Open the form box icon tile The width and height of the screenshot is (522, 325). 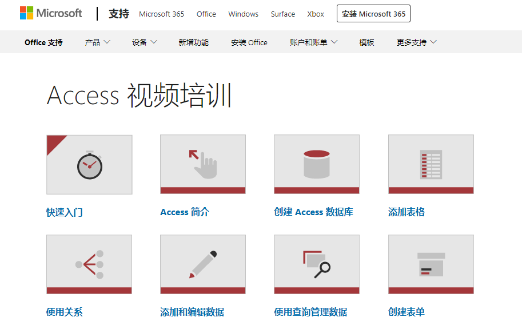[431, 264]
